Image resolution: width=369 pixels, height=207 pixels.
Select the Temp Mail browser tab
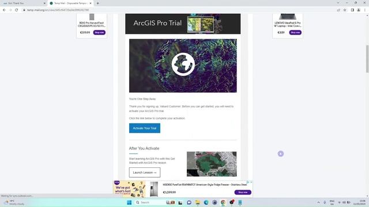[x=70, y=3]
